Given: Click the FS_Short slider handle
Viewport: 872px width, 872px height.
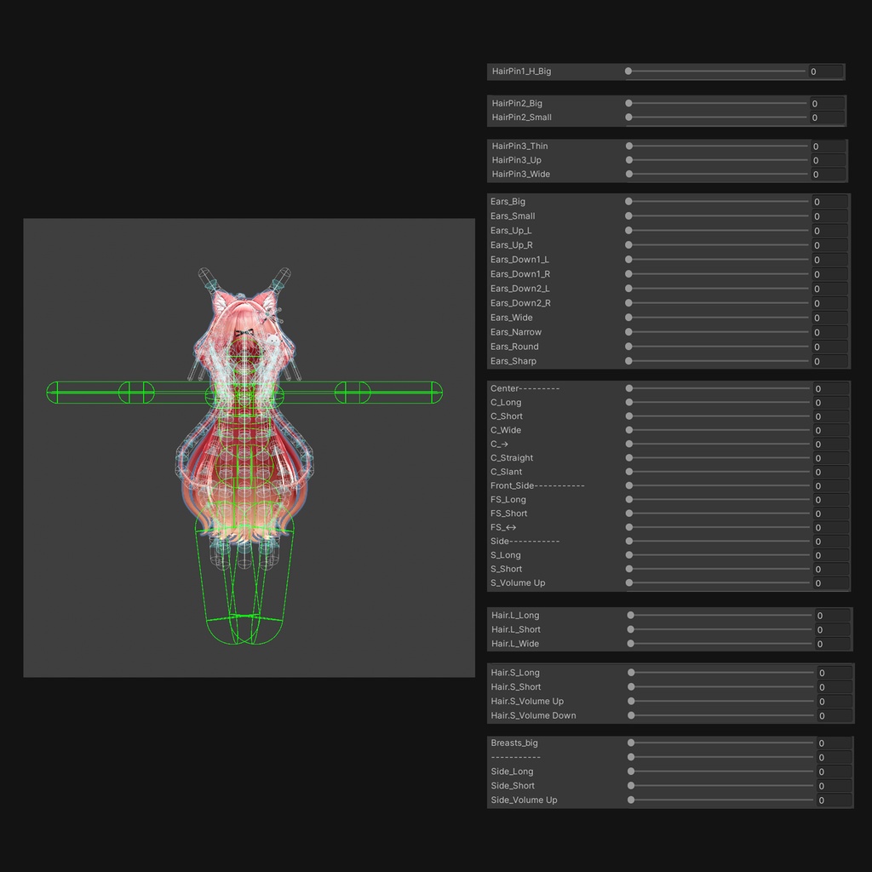Looking at the screenshot, I should pos(629,513).
